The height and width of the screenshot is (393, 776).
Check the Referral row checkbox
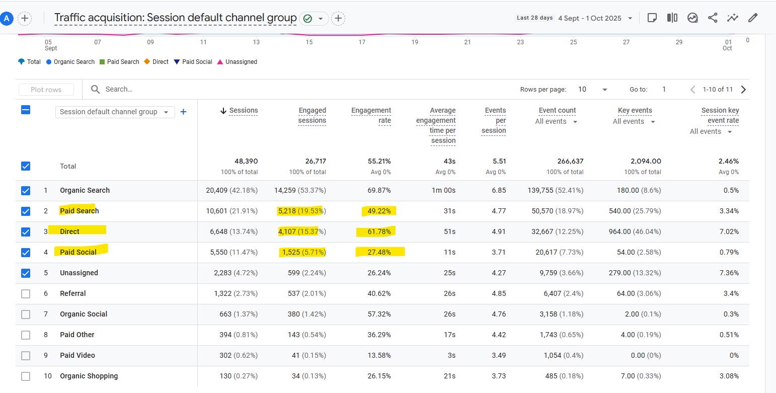point(26,294)
